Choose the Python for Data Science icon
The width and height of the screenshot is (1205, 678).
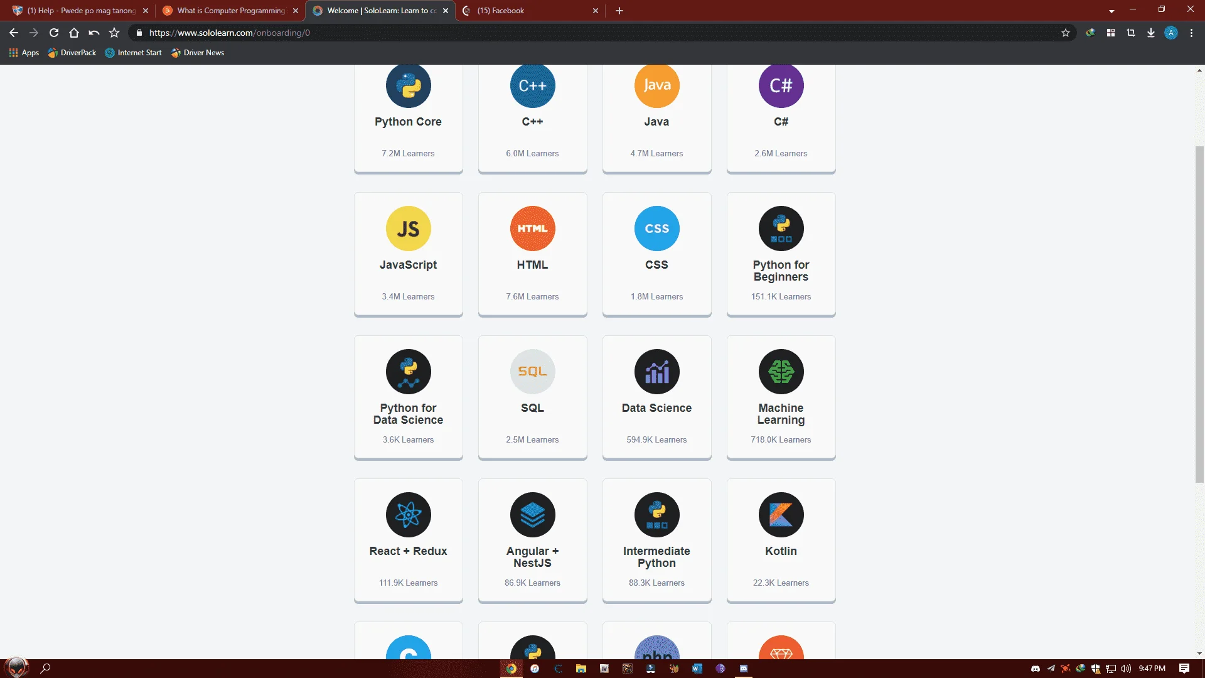click(x=408, y=372)
